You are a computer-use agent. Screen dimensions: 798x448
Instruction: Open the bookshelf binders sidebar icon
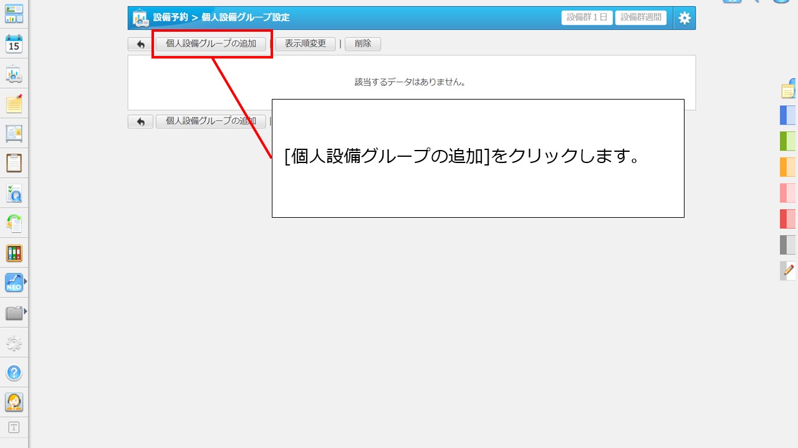(14, 253)
